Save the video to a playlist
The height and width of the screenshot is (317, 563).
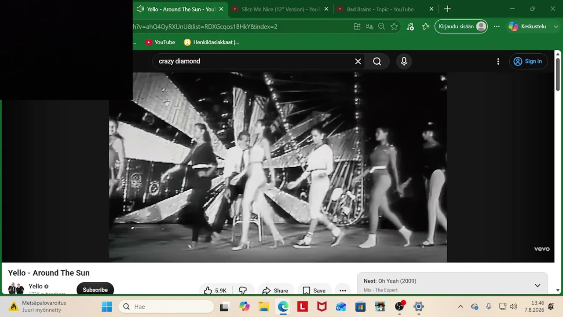pos(314,291)
